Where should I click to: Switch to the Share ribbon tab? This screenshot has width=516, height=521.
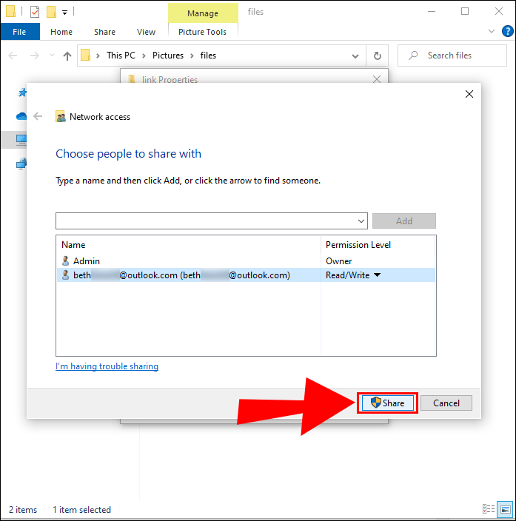104,32
